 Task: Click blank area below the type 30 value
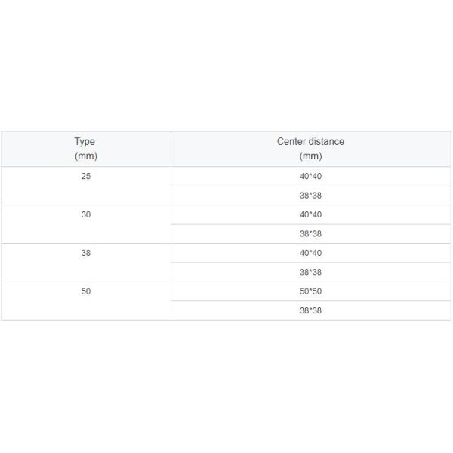coord(85,233)
